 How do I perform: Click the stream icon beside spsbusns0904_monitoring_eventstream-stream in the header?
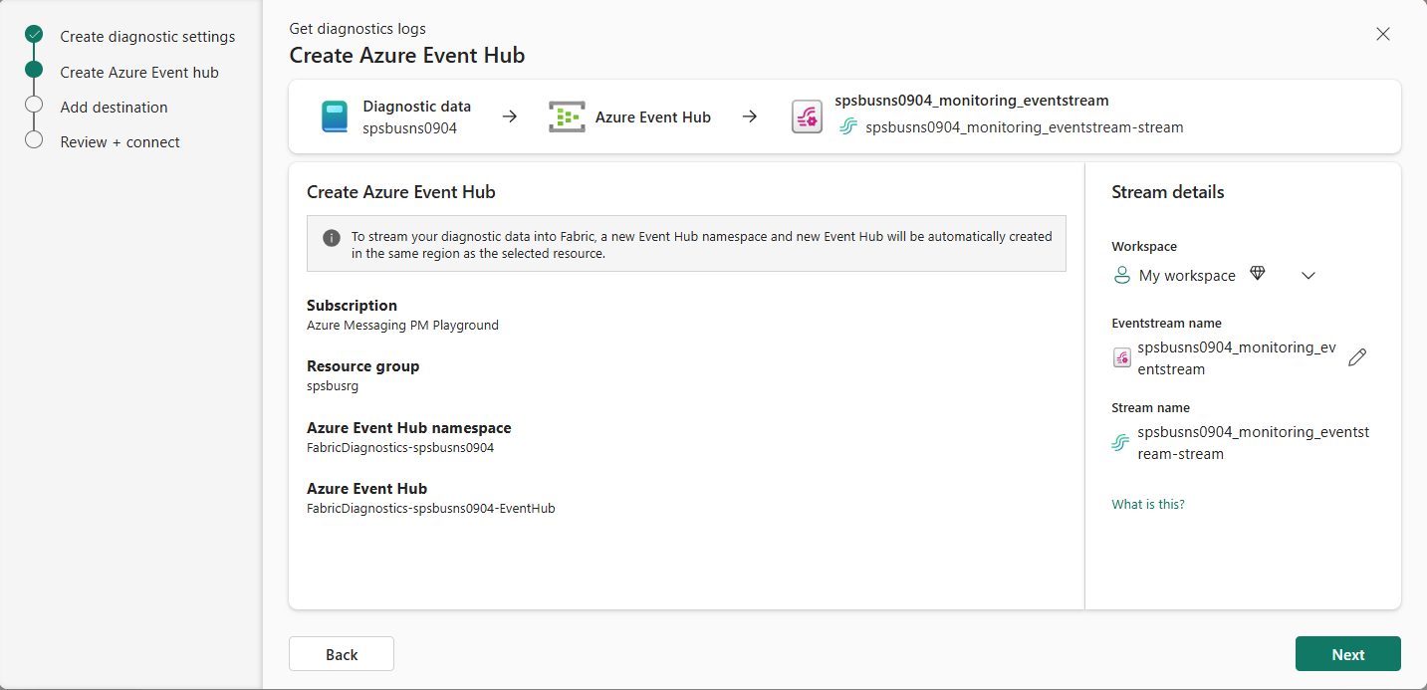point(847,127)
